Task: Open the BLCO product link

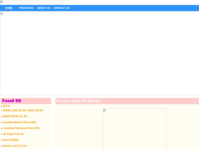Action: [6, 106]
